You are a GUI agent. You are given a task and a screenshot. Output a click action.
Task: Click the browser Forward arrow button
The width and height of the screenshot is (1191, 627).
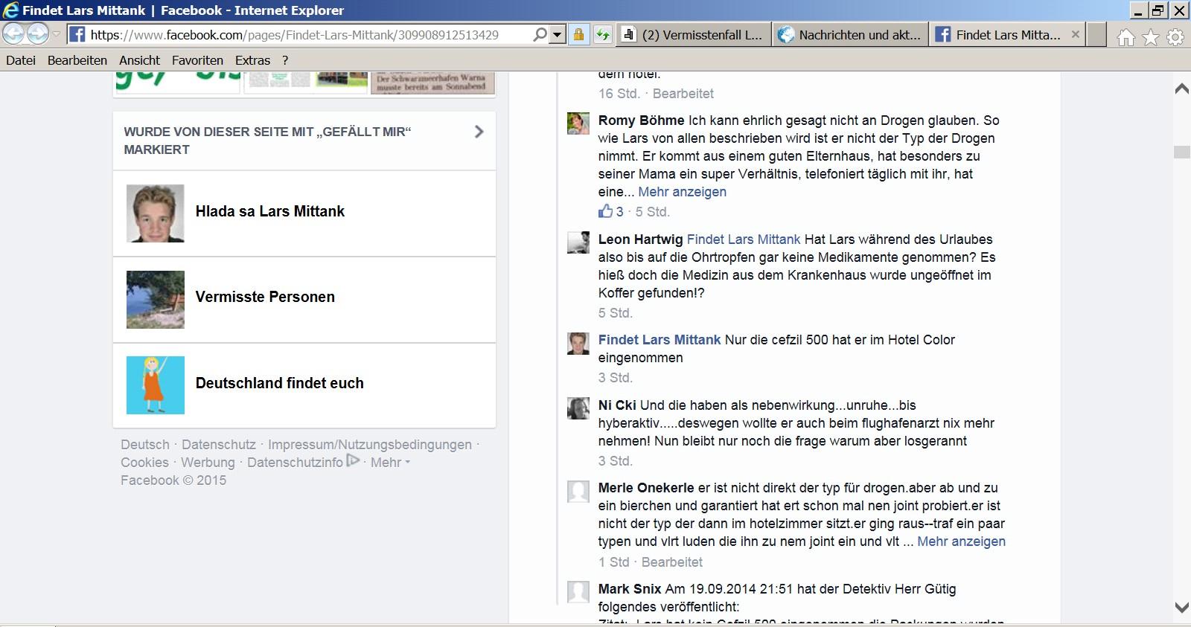click(37, 33)
